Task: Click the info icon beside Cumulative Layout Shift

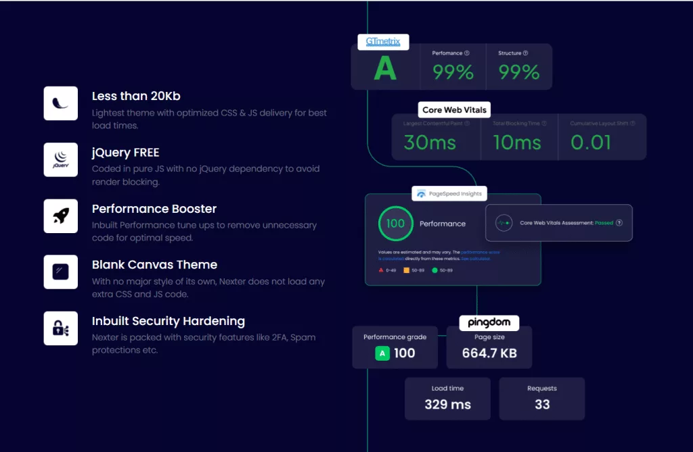Action: tap(633, 124)
